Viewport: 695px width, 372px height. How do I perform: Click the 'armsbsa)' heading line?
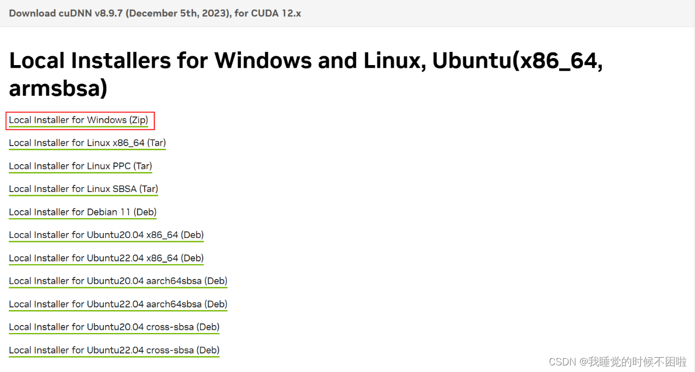pos(58,88)
